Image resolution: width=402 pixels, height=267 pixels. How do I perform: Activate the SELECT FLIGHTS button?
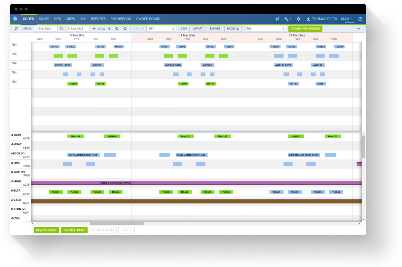point(74,230)
